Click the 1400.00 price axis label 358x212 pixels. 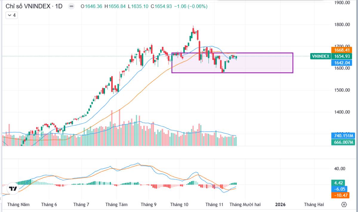342,112
